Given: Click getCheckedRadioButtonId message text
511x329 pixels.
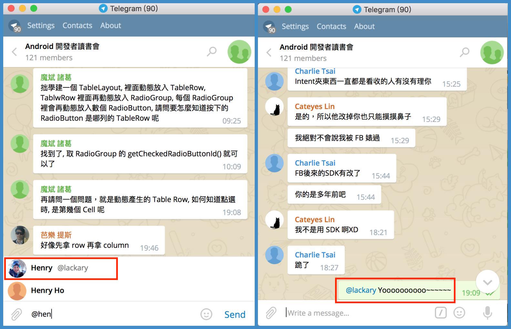Looking at the screenshot, I should [x=139, y=158].
